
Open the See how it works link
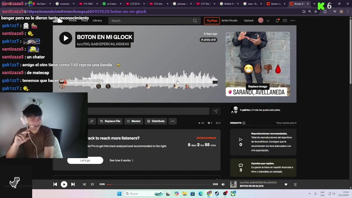click(122, 160)
